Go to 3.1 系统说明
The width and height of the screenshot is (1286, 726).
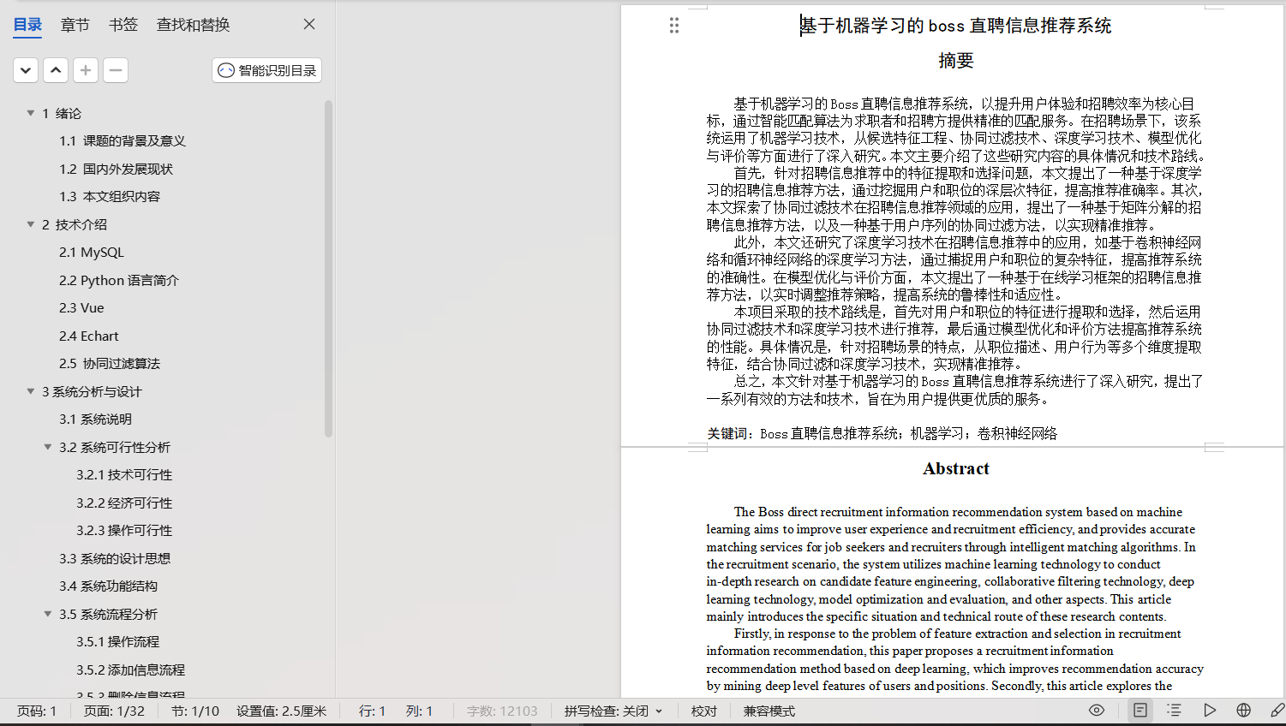(95, 420)
